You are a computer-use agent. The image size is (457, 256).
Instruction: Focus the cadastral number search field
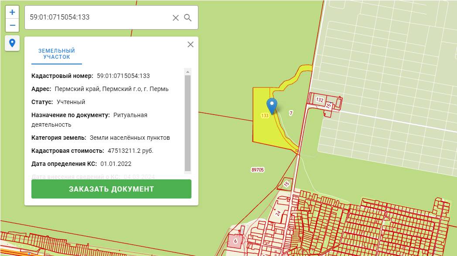click(x=98, y=18)
